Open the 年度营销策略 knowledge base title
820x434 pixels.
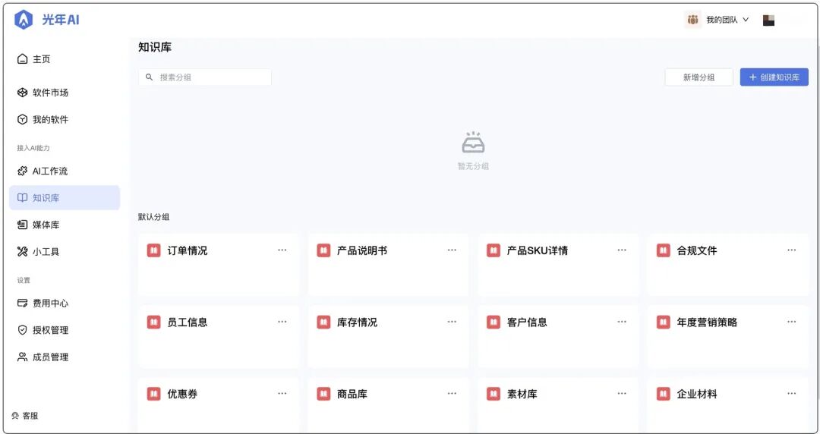(x=707, y=322)
